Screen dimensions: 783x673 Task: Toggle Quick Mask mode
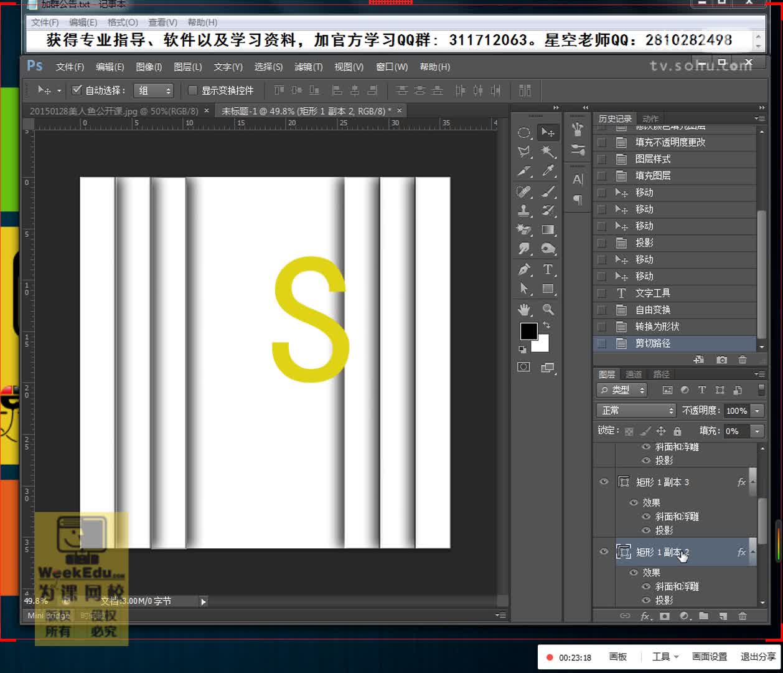523,367
